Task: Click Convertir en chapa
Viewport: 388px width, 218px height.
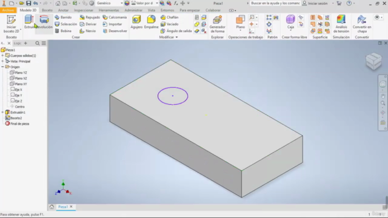Action: click(362, 24)
